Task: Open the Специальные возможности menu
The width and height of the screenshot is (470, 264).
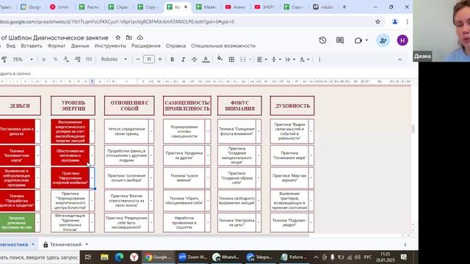Action: click(223, 45)
